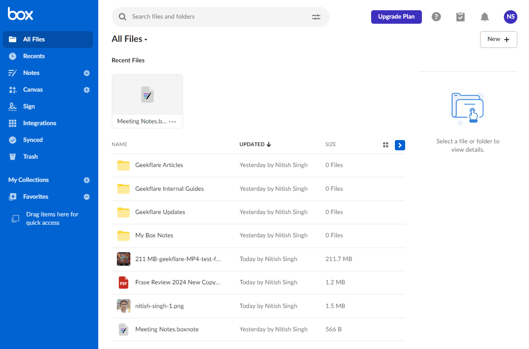Image resolution: width=529 pixels, height=349 pixels.
Task: Create a new collection with plus icon
Action: pyautogui.click(x=87, y=181)
